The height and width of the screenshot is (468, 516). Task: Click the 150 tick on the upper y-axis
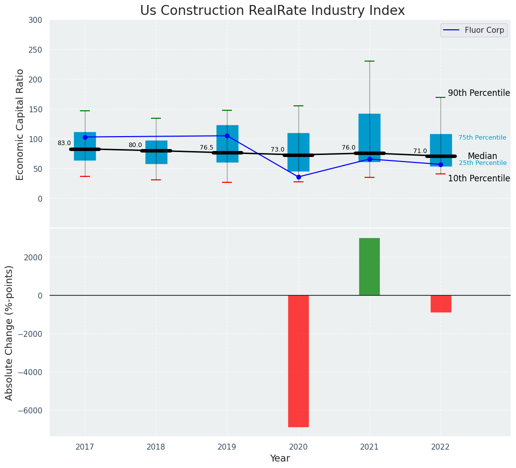click(36, 109)
